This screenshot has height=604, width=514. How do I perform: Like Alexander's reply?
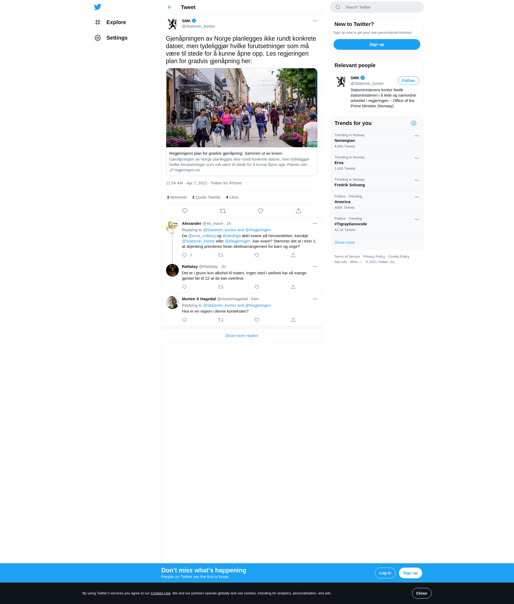click(257, 255)
